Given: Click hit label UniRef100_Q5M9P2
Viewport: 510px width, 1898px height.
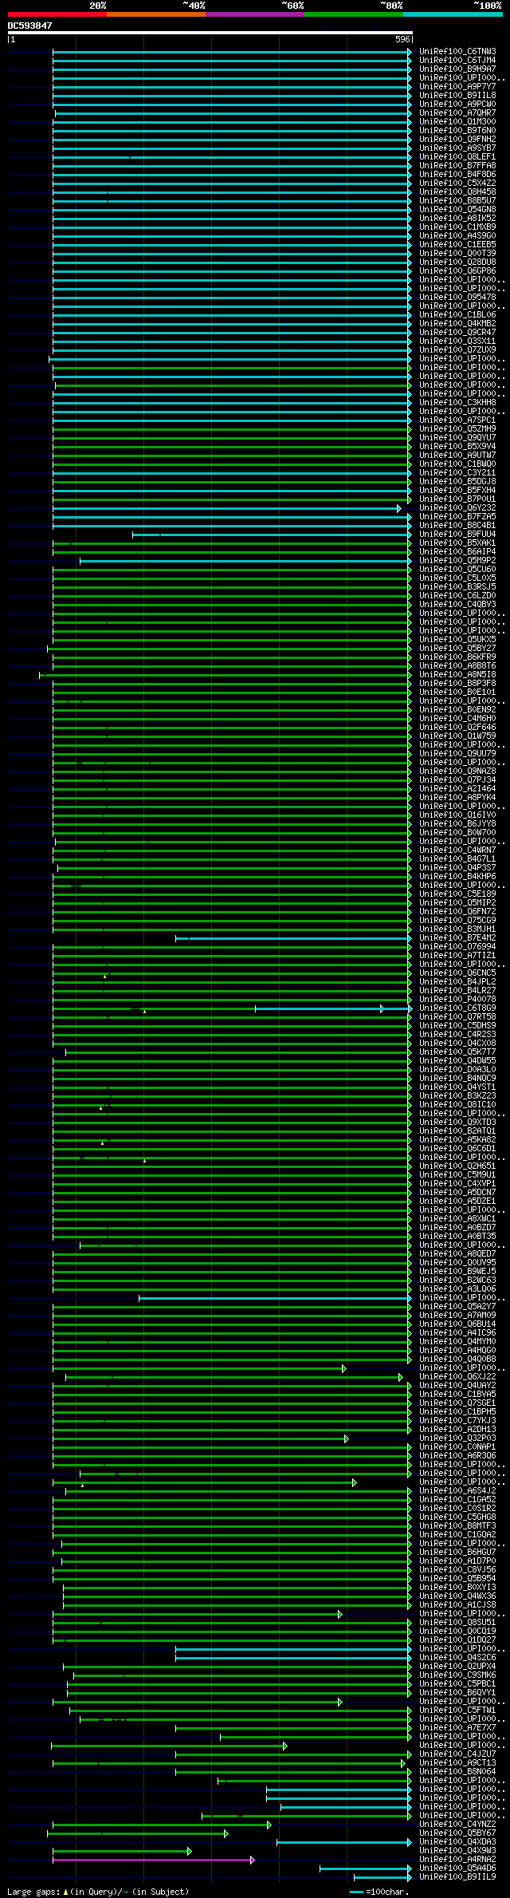Looking at the screenshot, I should 457,561.
